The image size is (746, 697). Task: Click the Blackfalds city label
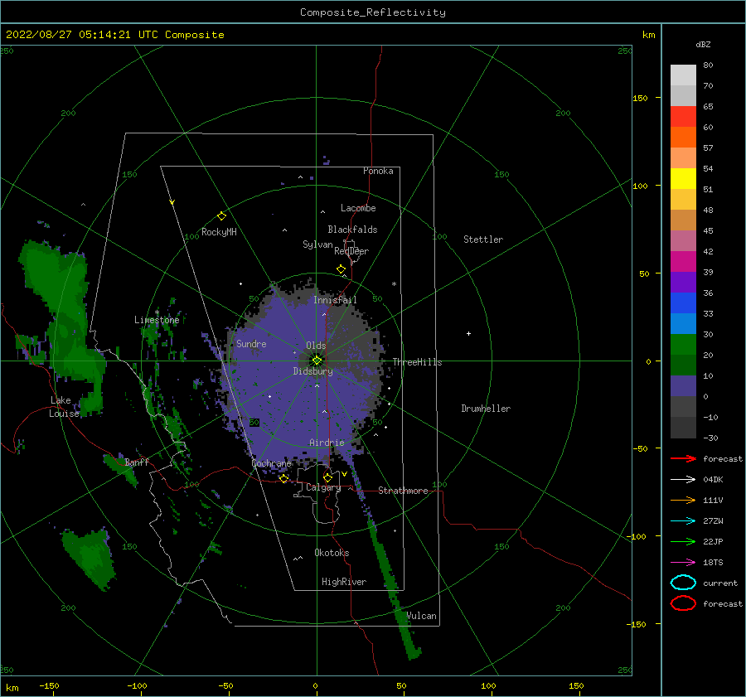pos(352,230)
